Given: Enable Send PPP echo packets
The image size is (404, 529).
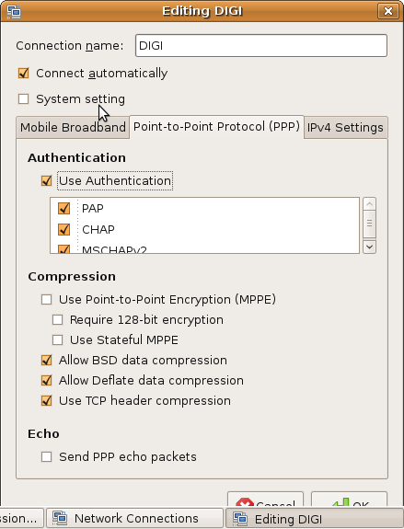Looking at the screenshot, I should coord(47,457).
